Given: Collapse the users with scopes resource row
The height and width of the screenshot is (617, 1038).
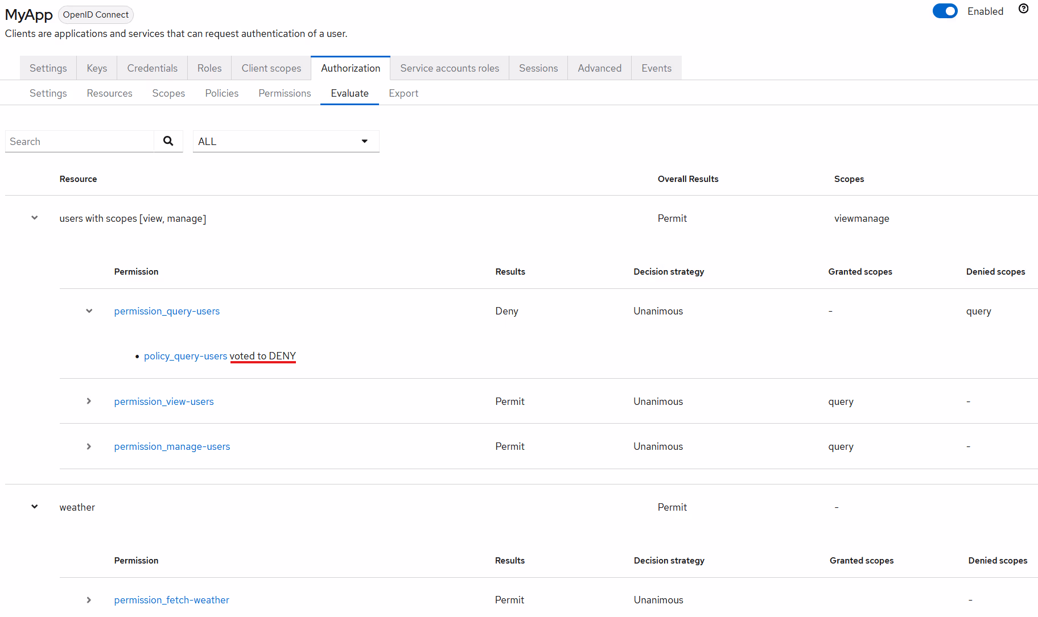Looking at the screenshot, I should (x=34, y=218).
